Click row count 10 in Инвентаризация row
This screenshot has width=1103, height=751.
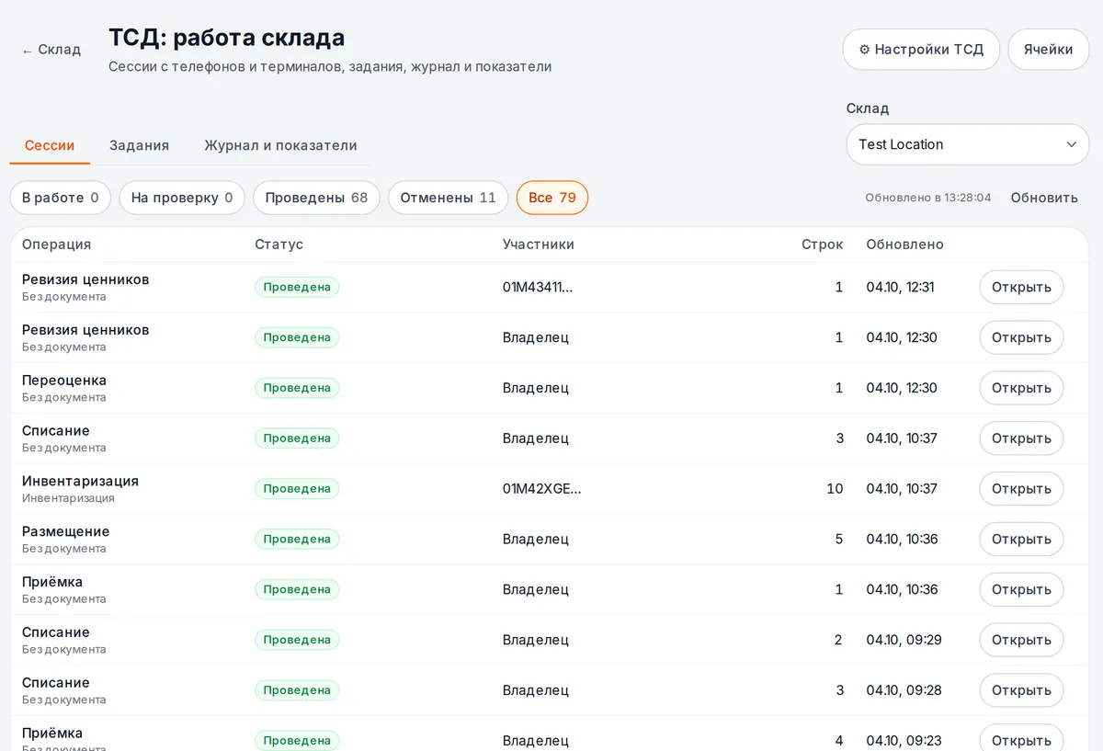(835, 489)
